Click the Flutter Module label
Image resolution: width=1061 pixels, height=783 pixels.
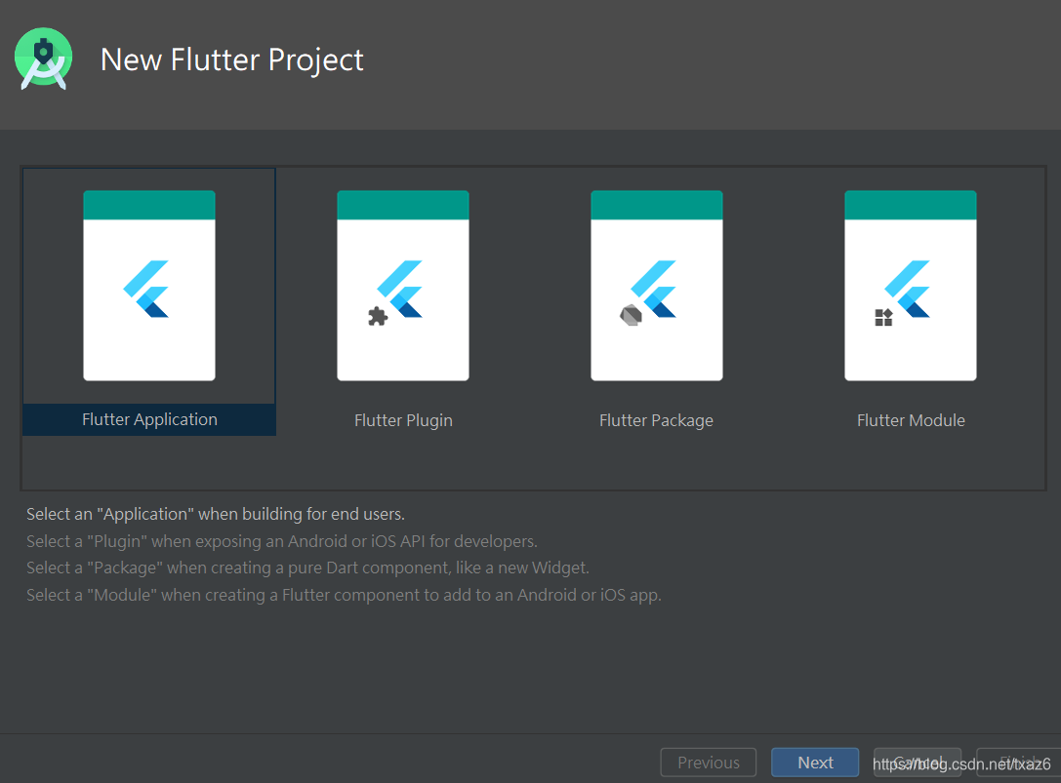click(911, 420)
